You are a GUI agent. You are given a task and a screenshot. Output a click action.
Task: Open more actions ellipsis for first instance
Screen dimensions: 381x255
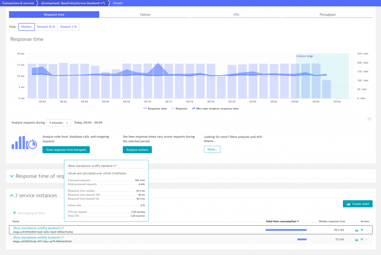(367, 230)
